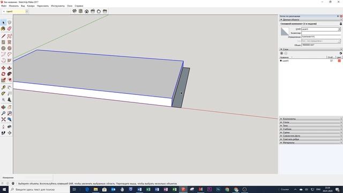343x193 pixels.
Task: Open the Камера menu
Action: click(x=31, y=6)
